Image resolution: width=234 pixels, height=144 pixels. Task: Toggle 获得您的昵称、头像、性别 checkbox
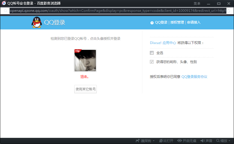(152, 62)
